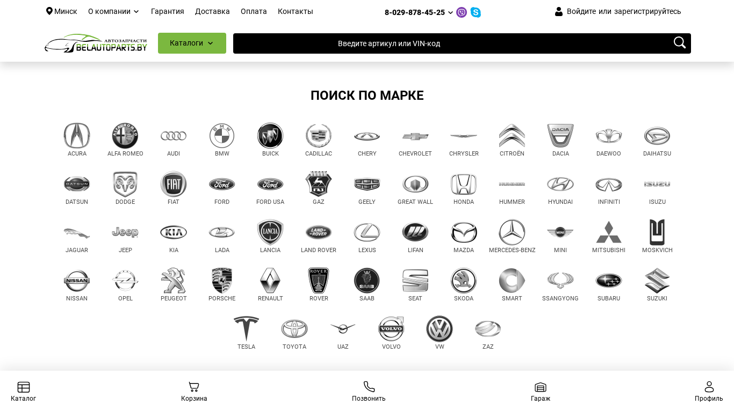Image resolution: width=734 pixels, height=412 pixels.
Task: Open the Great Wall logo
Action: point(415,184)
